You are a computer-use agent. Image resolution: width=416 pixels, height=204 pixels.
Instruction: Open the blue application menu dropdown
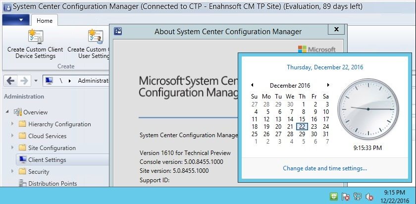coord(15,20)
